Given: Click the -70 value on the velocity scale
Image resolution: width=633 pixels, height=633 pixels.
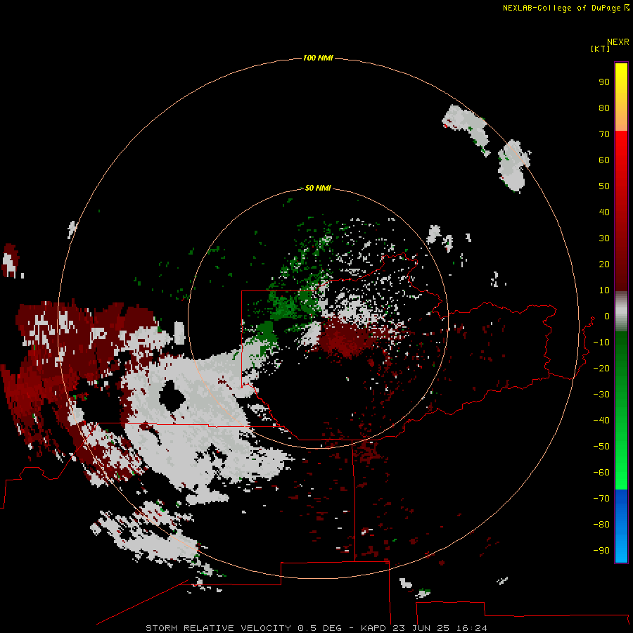Looking at the screenshot, I should [601, 498].
